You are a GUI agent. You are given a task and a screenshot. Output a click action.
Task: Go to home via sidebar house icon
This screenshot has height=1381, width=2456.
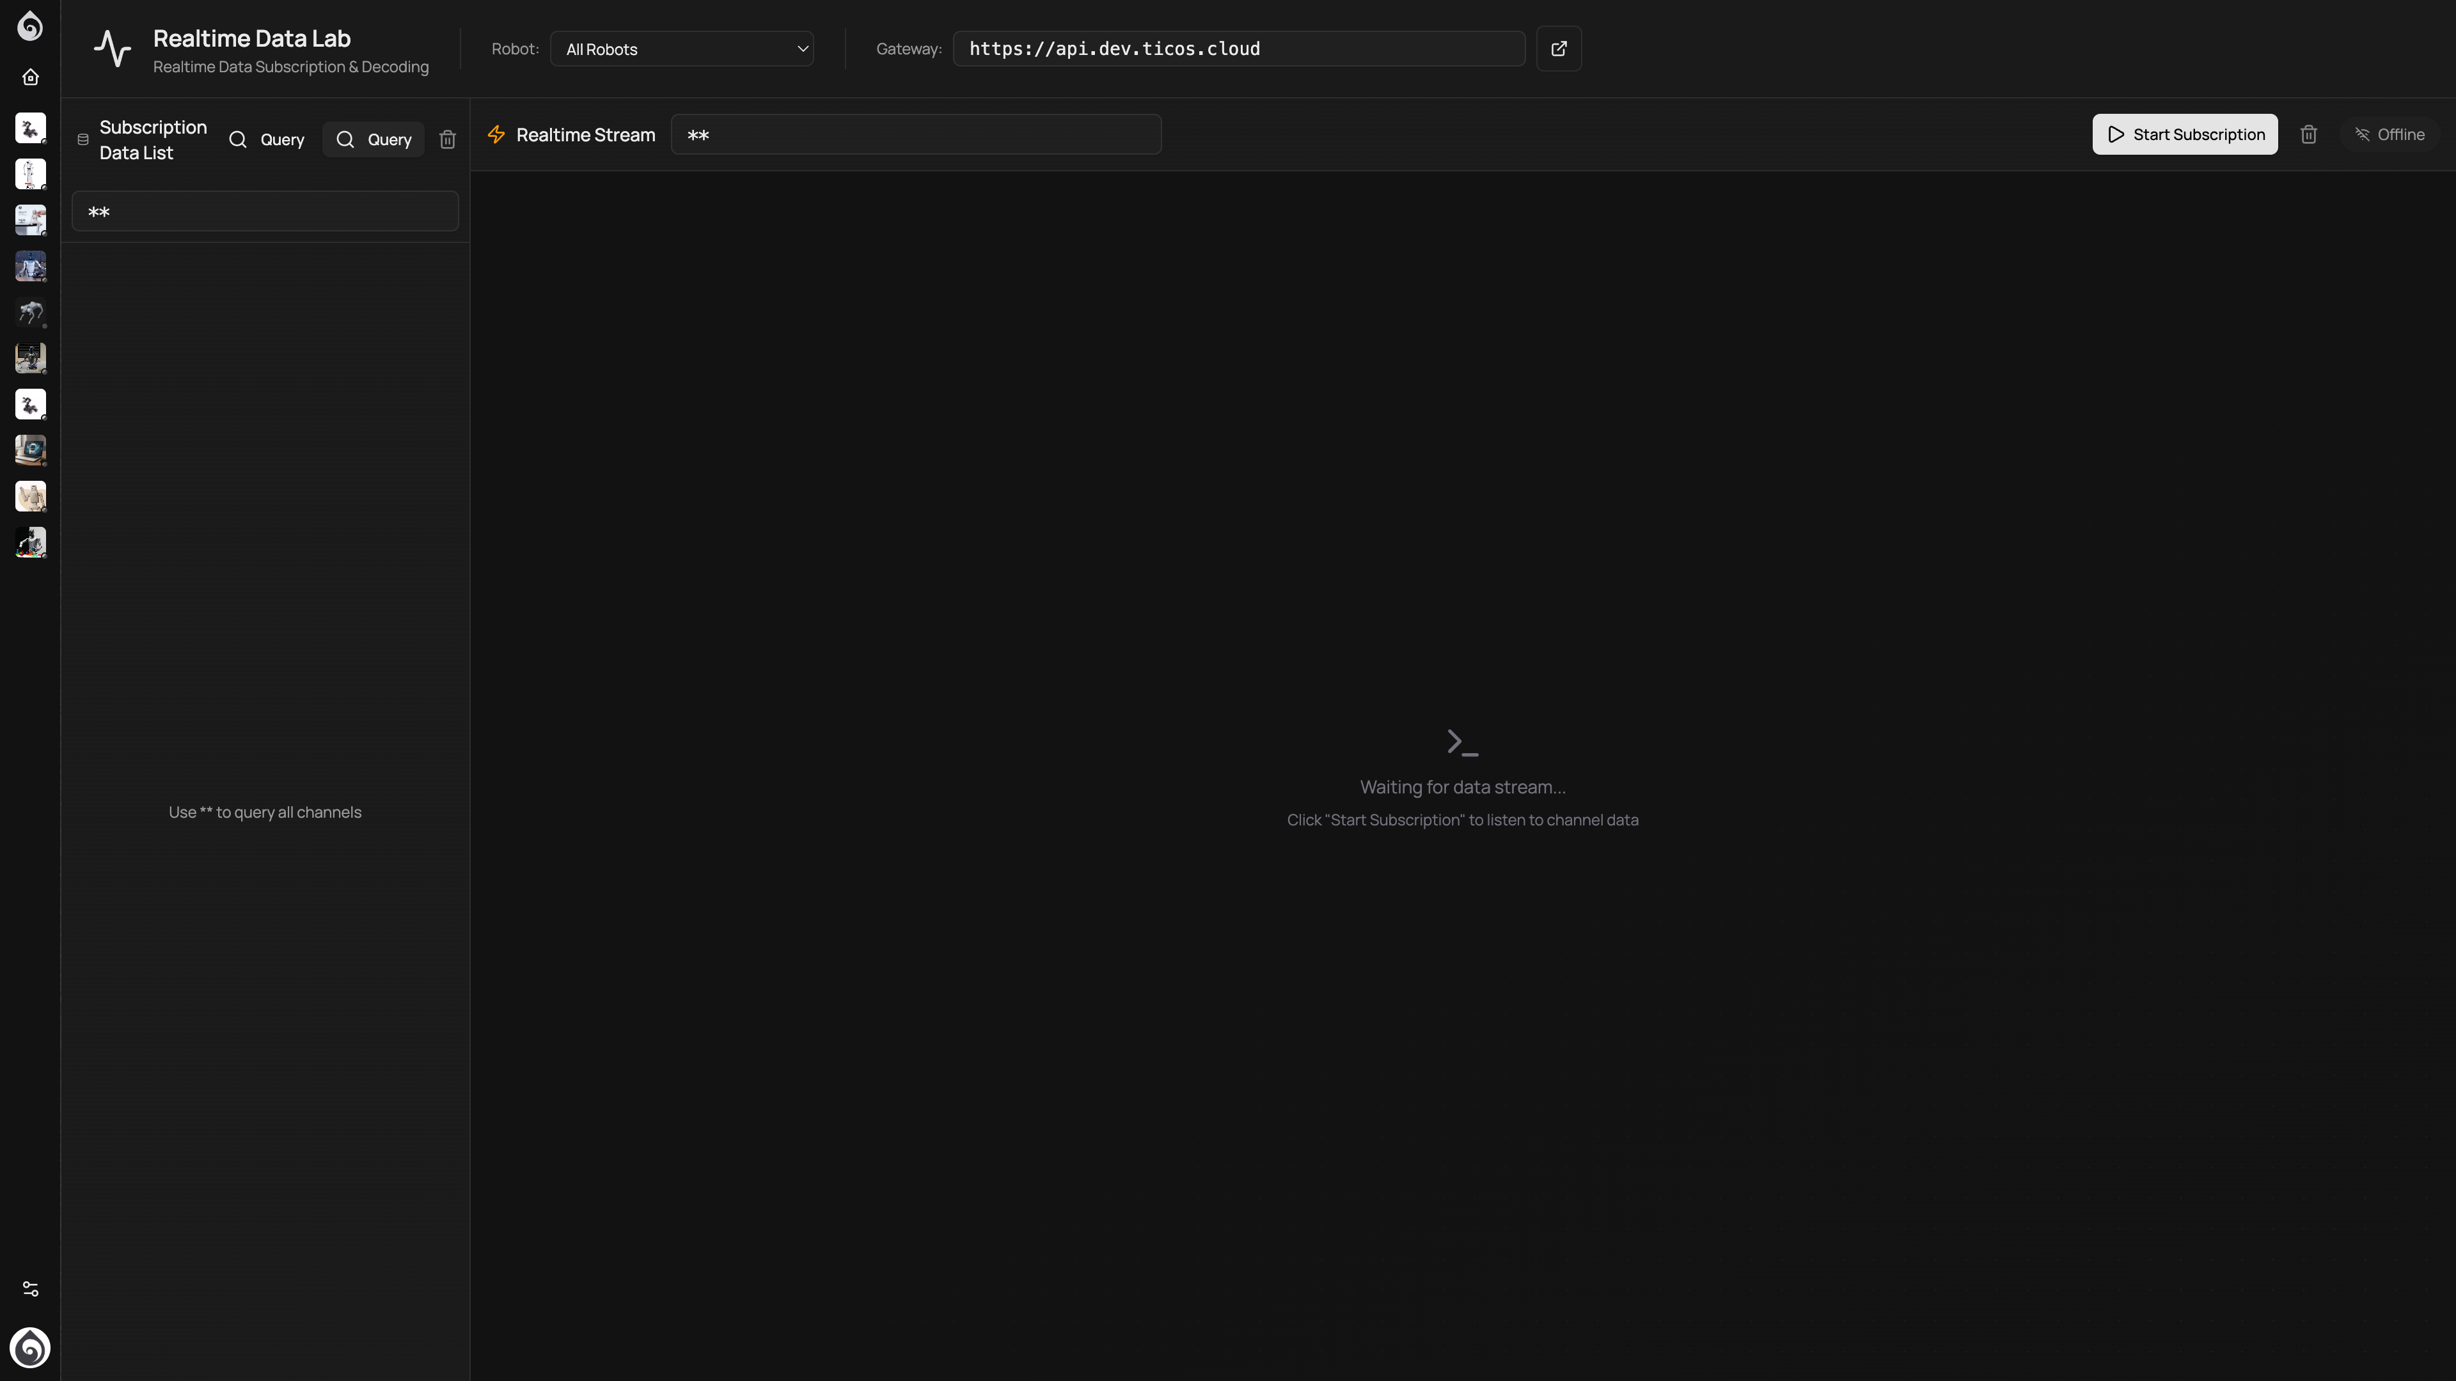[31, 77]
